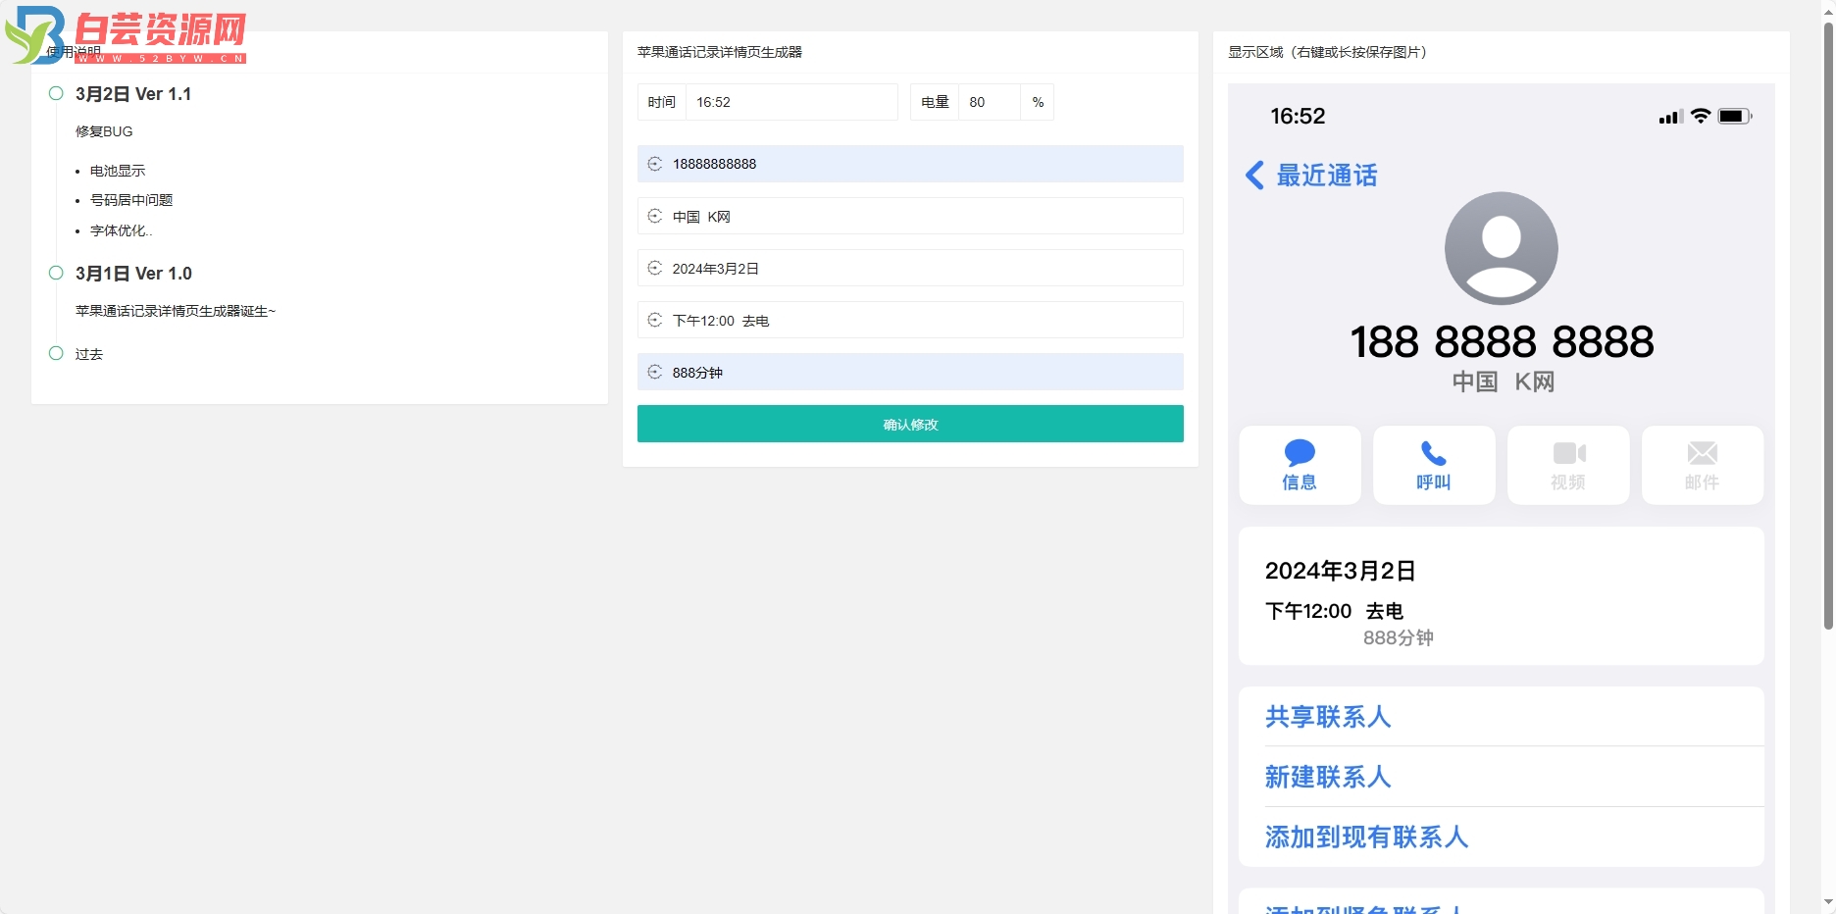Click the Wi-Fi icon in phone status bar

click(x=1701, y=116)
